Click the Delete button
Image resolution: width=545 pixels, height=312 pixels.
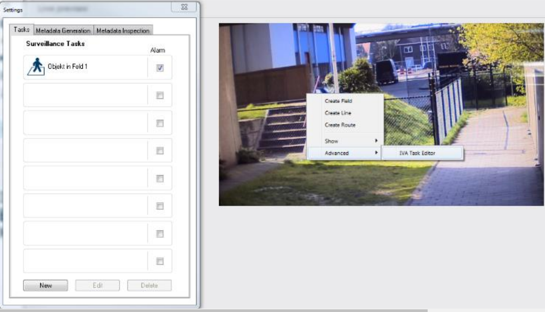click(149, 285)
